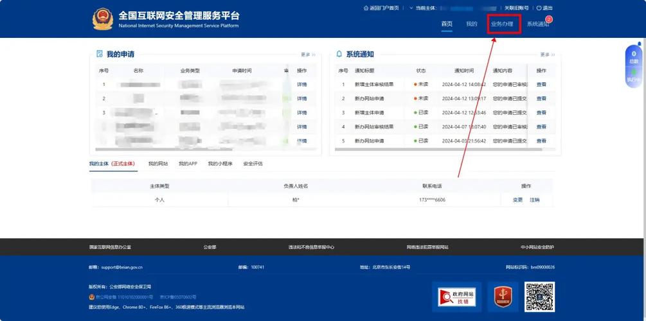The image size is (646, 321).
Task: Click the 我的申请 document icon
Action: (99, 54)
